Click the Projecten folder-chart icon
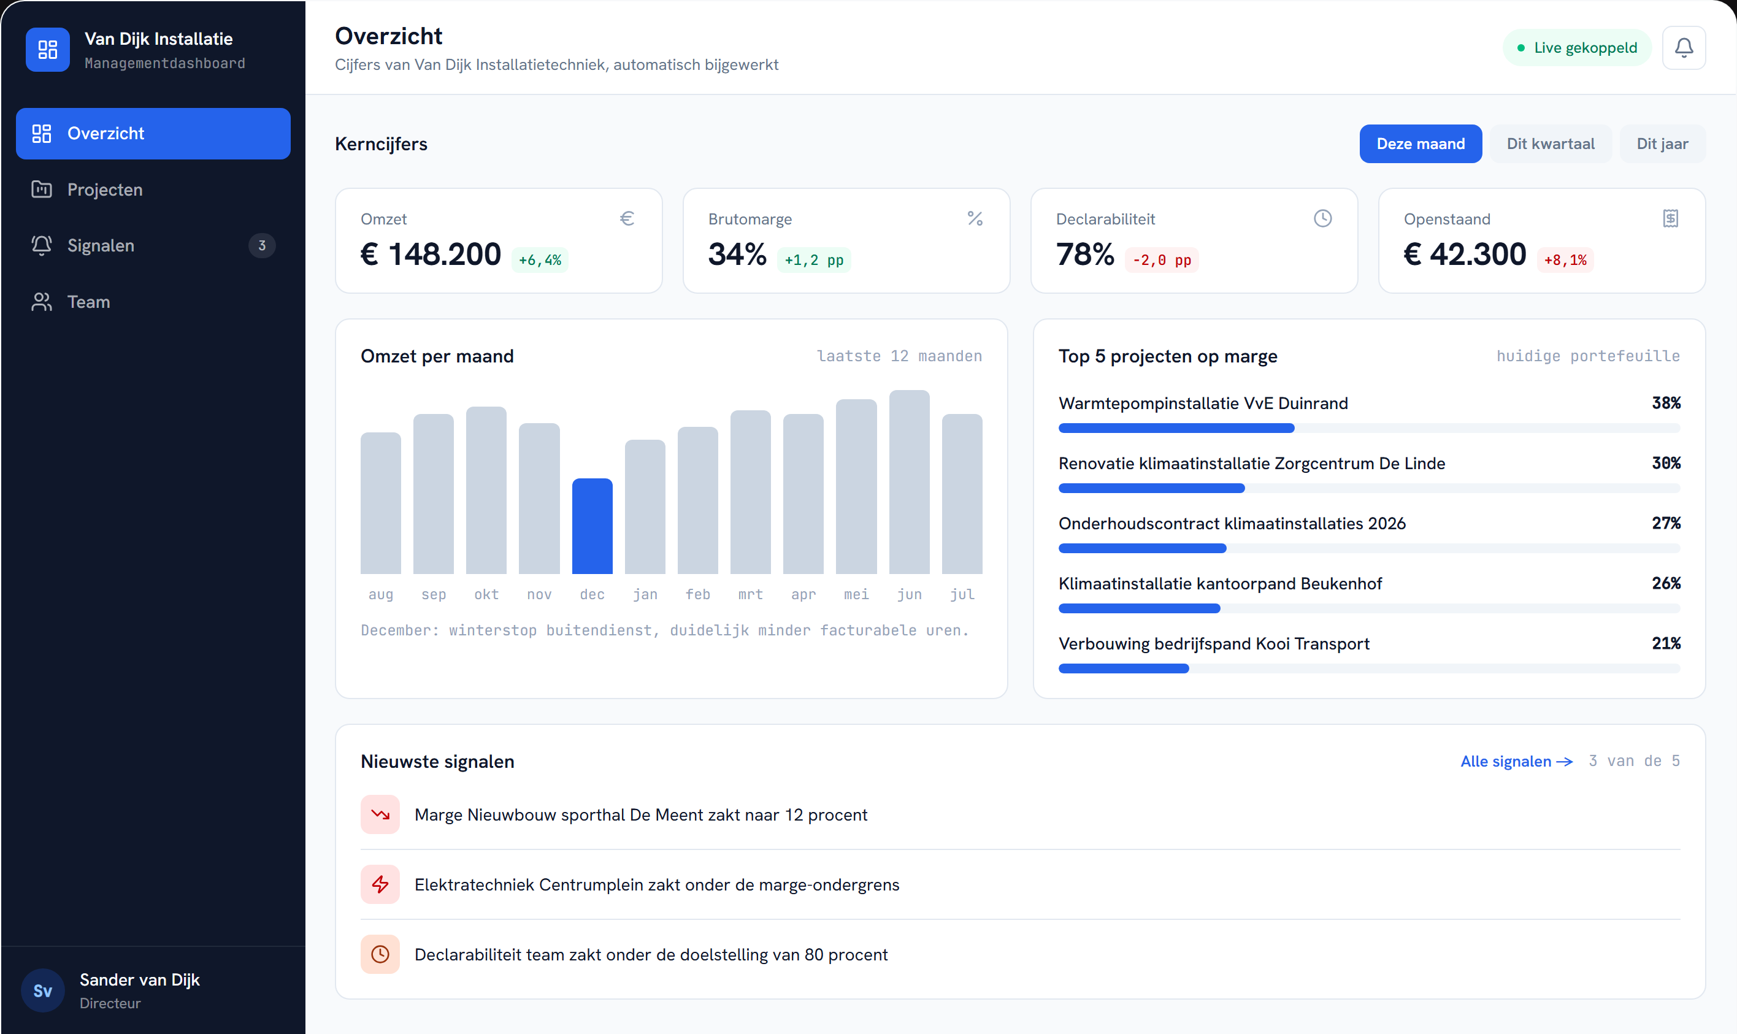The height and width of the screenshot is (1034, 1737). tap(42, 190)
